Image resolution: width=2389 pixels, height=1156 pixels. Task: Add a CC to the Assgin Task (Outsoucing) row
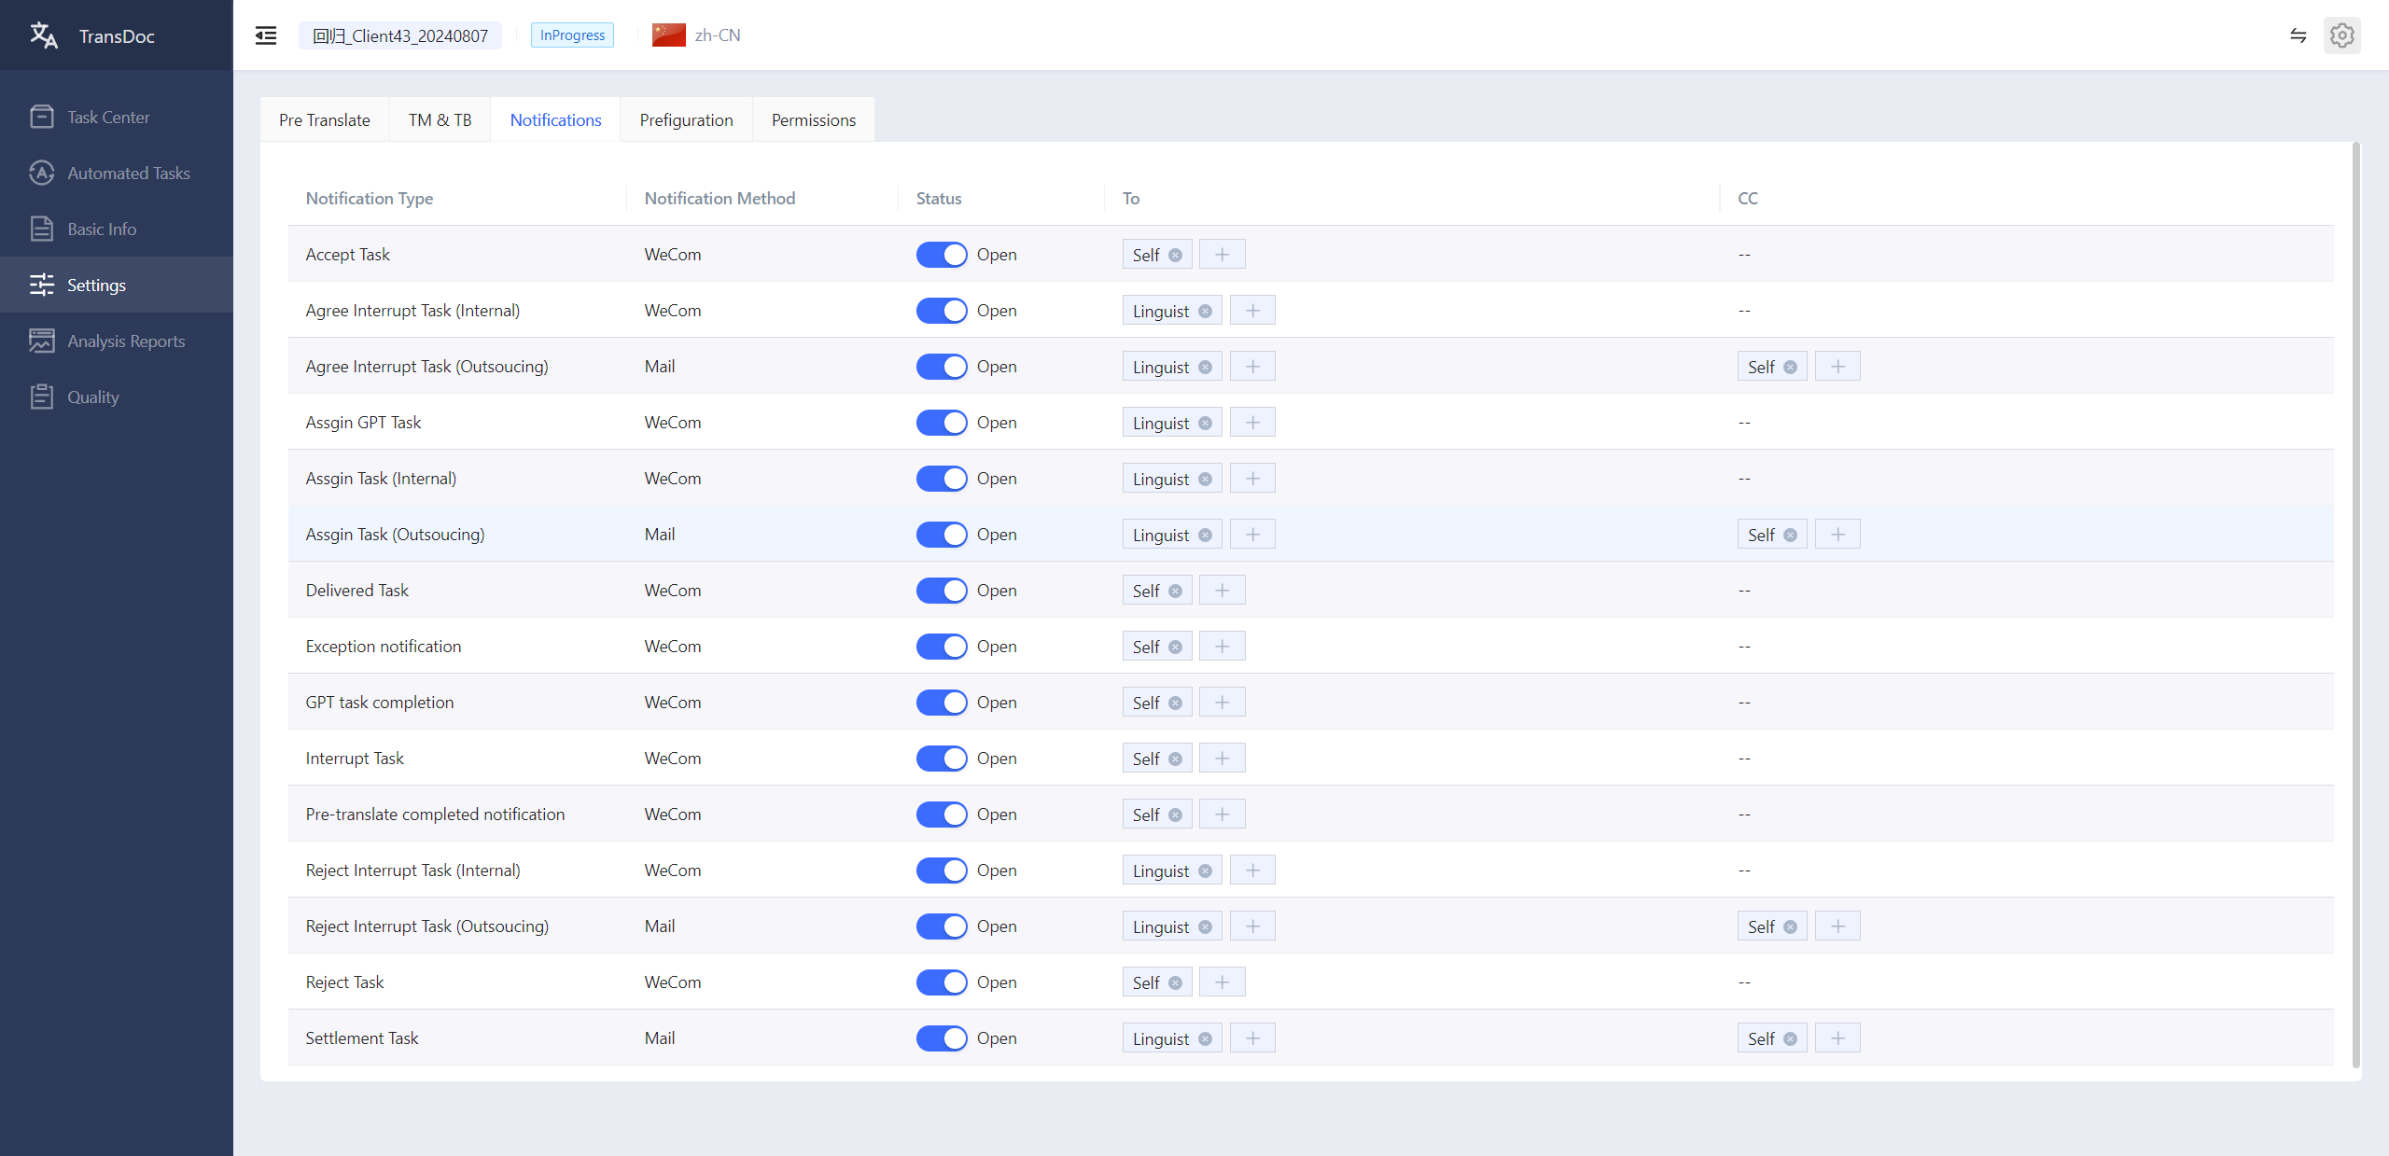coord(1837,535)
